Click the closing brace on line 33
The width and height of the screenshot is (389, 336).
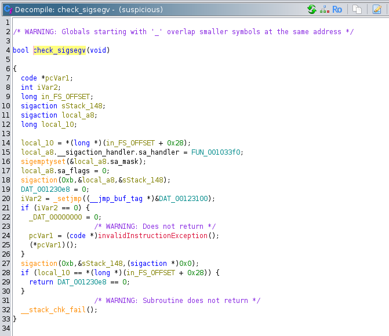(15, 319)
